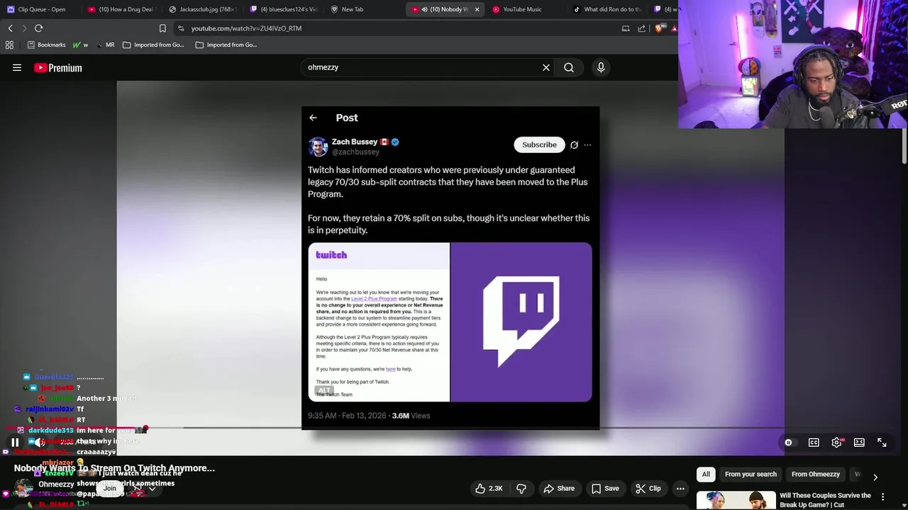Image resolution: width=908 pixels, height=510 pixels.
Task: Open second Imported from Go... bookmark folder
Action: point(226,45)
